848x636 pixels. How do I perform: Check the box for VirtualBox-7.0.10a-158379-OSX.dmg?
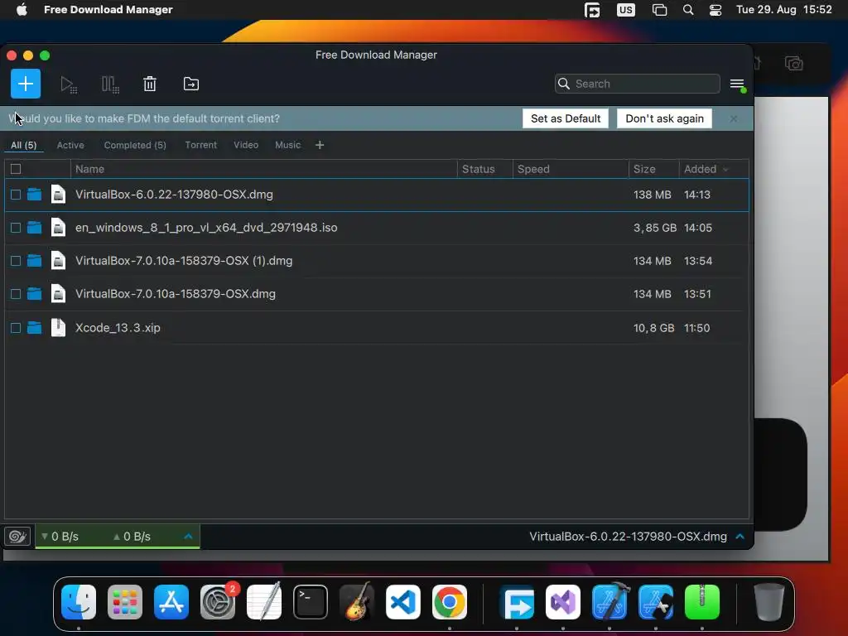tap(16, 294)
